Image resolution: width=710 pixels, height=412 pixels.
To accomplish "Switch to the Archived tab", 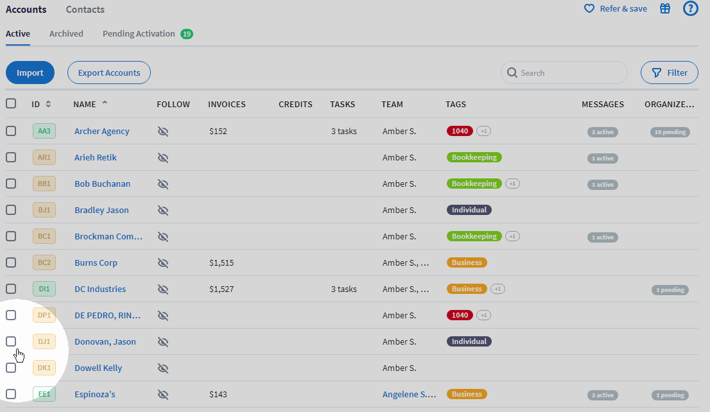I will tap(66, 33).
